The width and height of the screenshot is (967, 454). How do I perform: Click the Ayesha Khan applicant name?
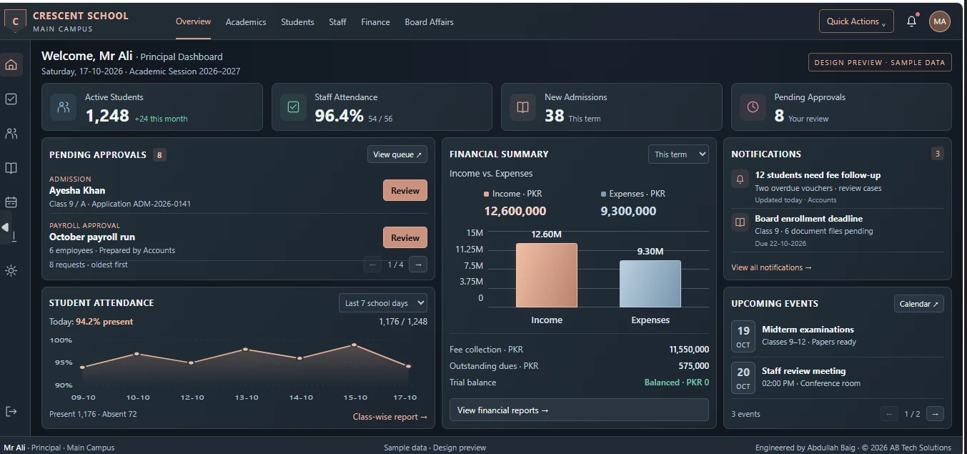(x=77, y=191)
